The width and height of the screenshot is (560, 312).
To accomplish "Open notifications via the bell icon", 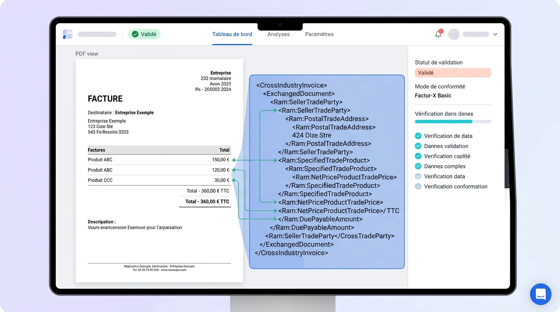I will click(x=438, y=35).
